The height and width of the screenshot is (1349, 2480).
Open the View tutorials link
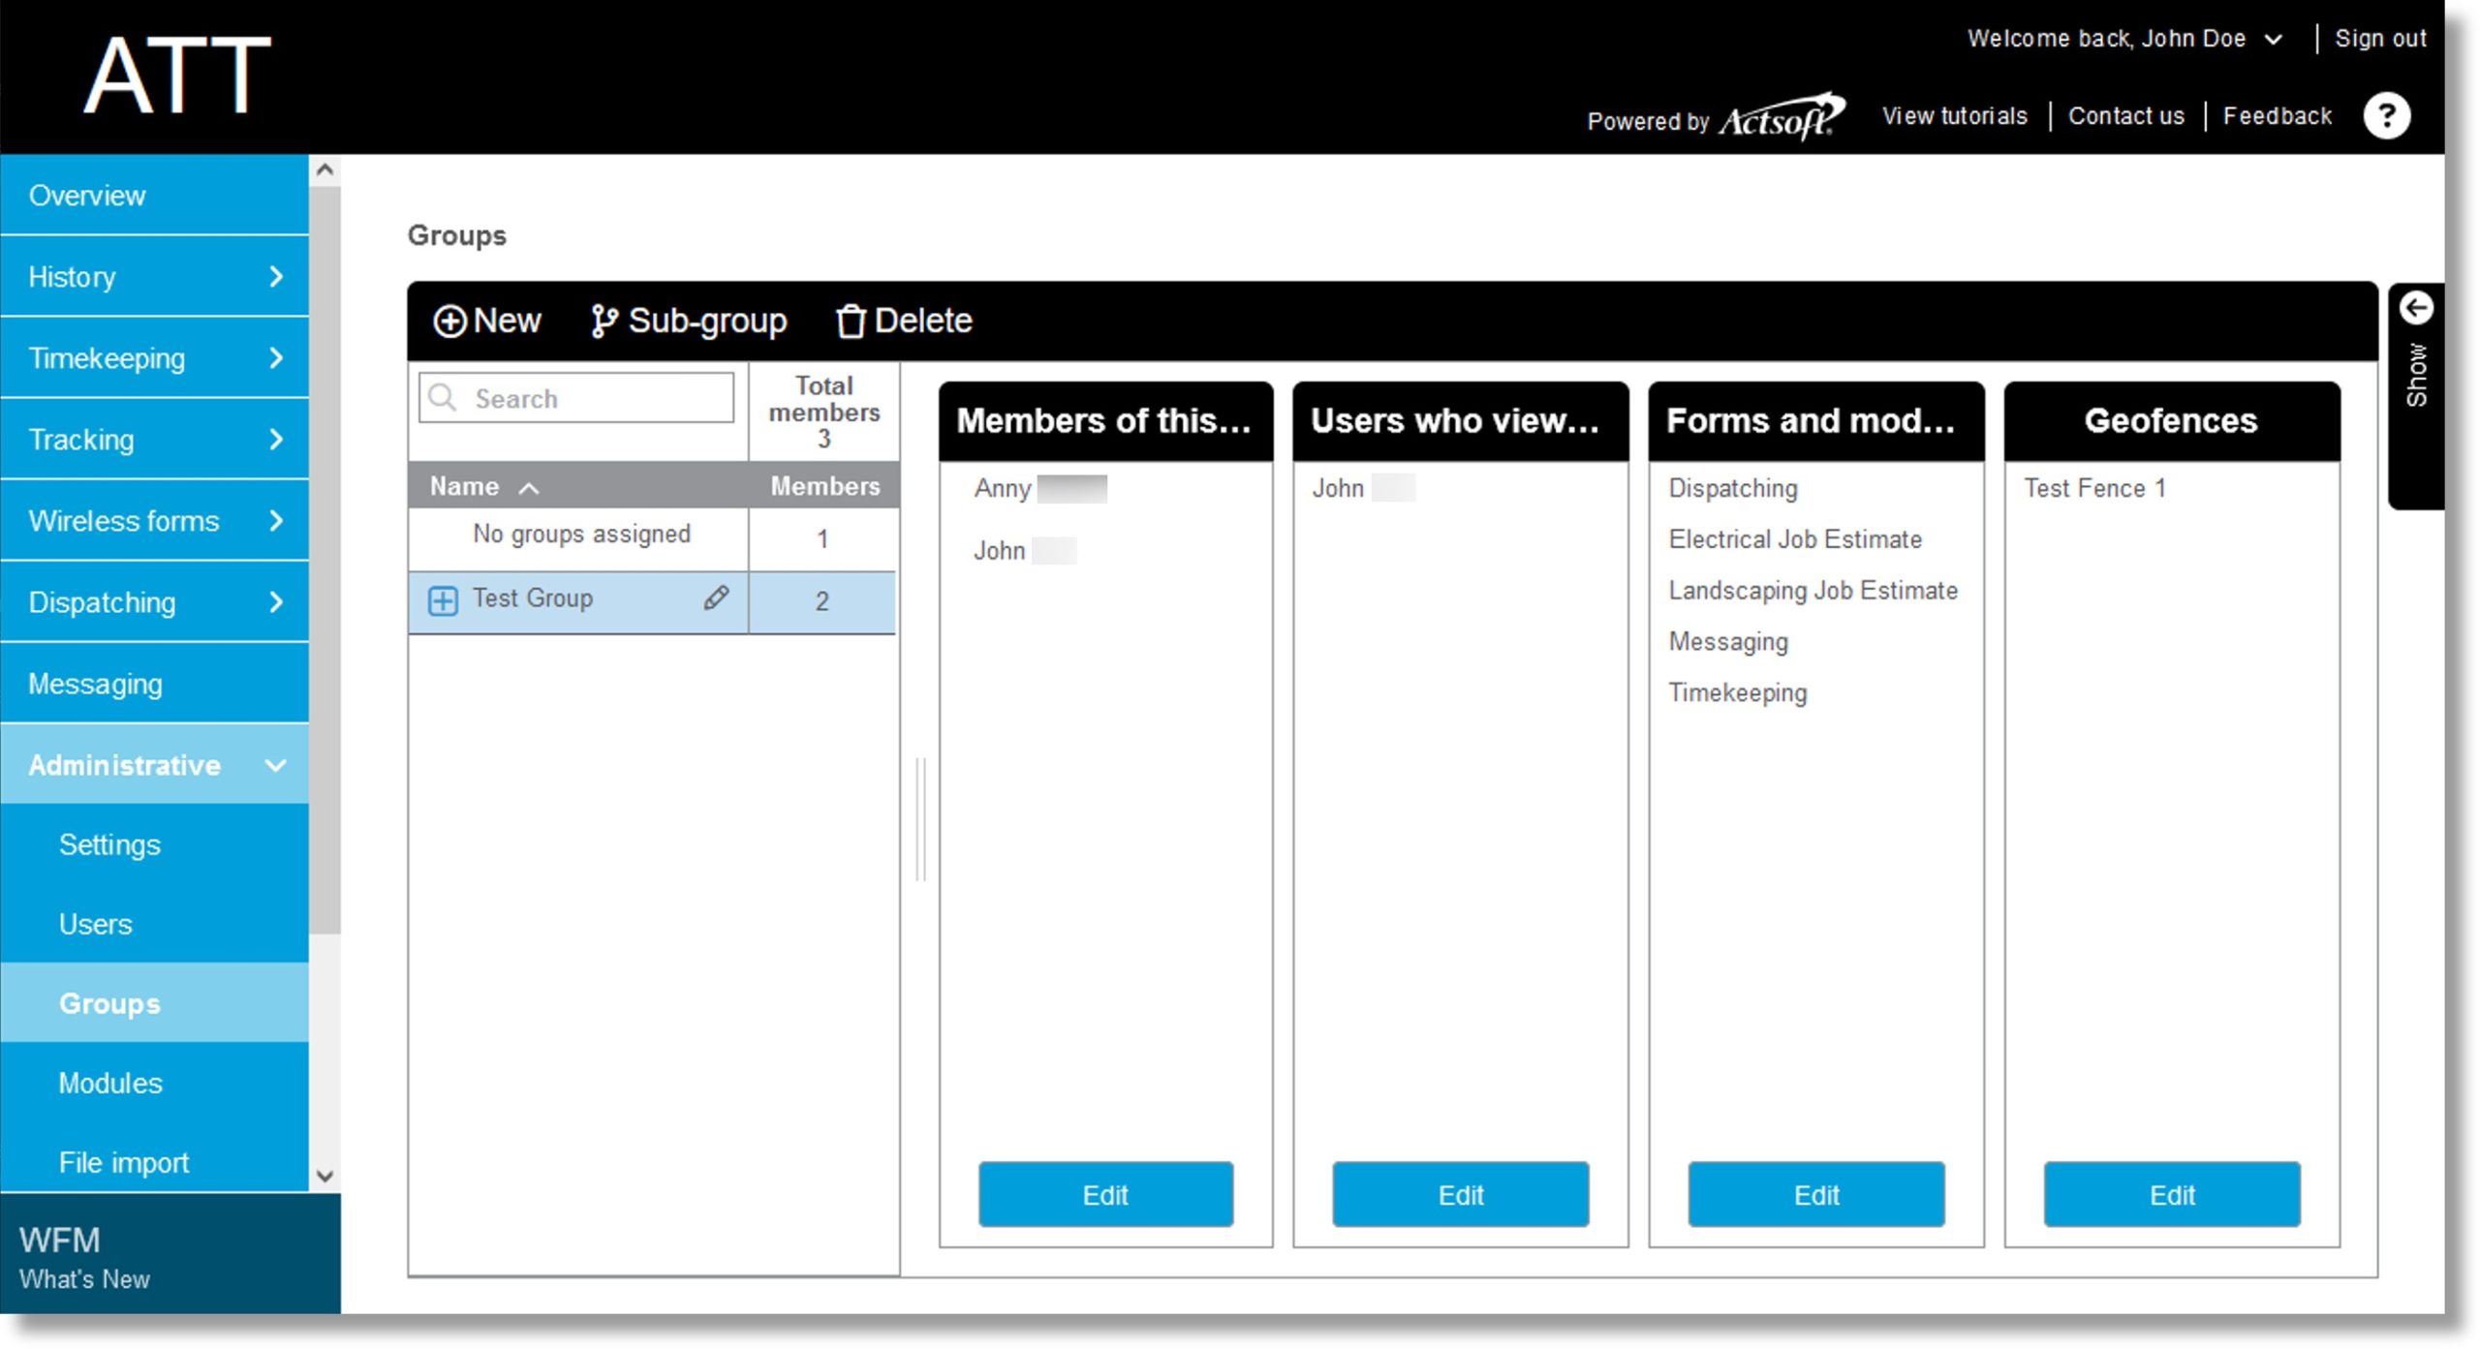pos(1955,116)
